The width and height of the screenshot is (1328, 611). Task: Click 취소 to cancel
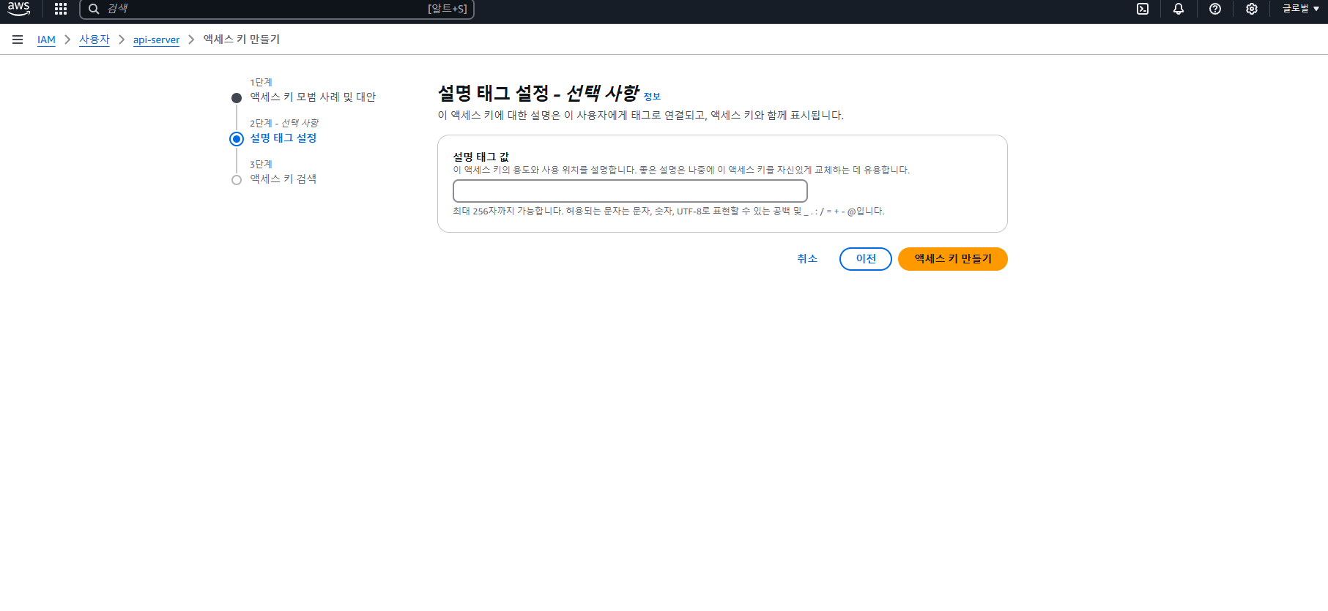click(807, 258)
